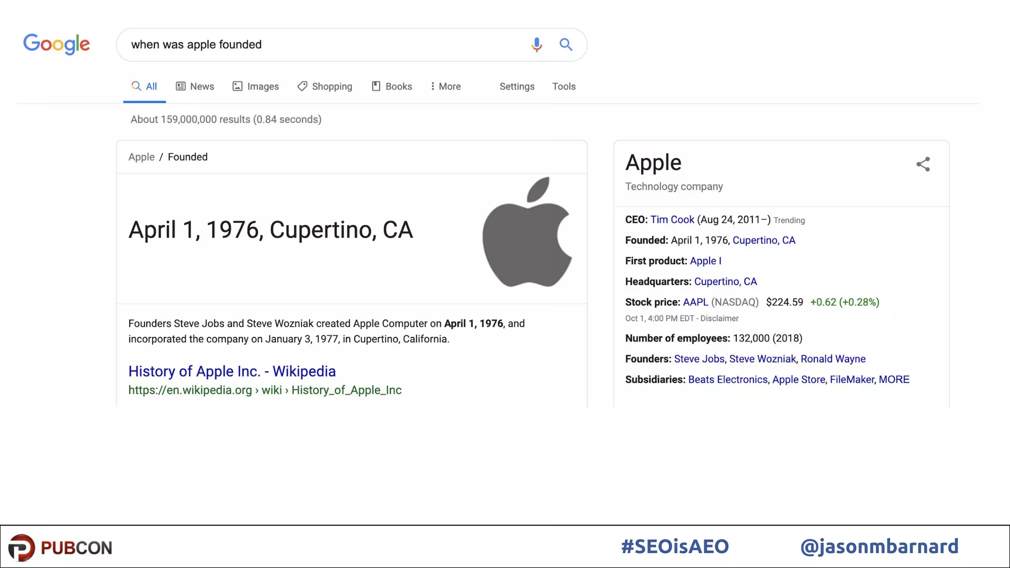The width and height of the screenshot is (1010, 568).
Task: Click the Apple breadcrumb link
Action: 142,157
